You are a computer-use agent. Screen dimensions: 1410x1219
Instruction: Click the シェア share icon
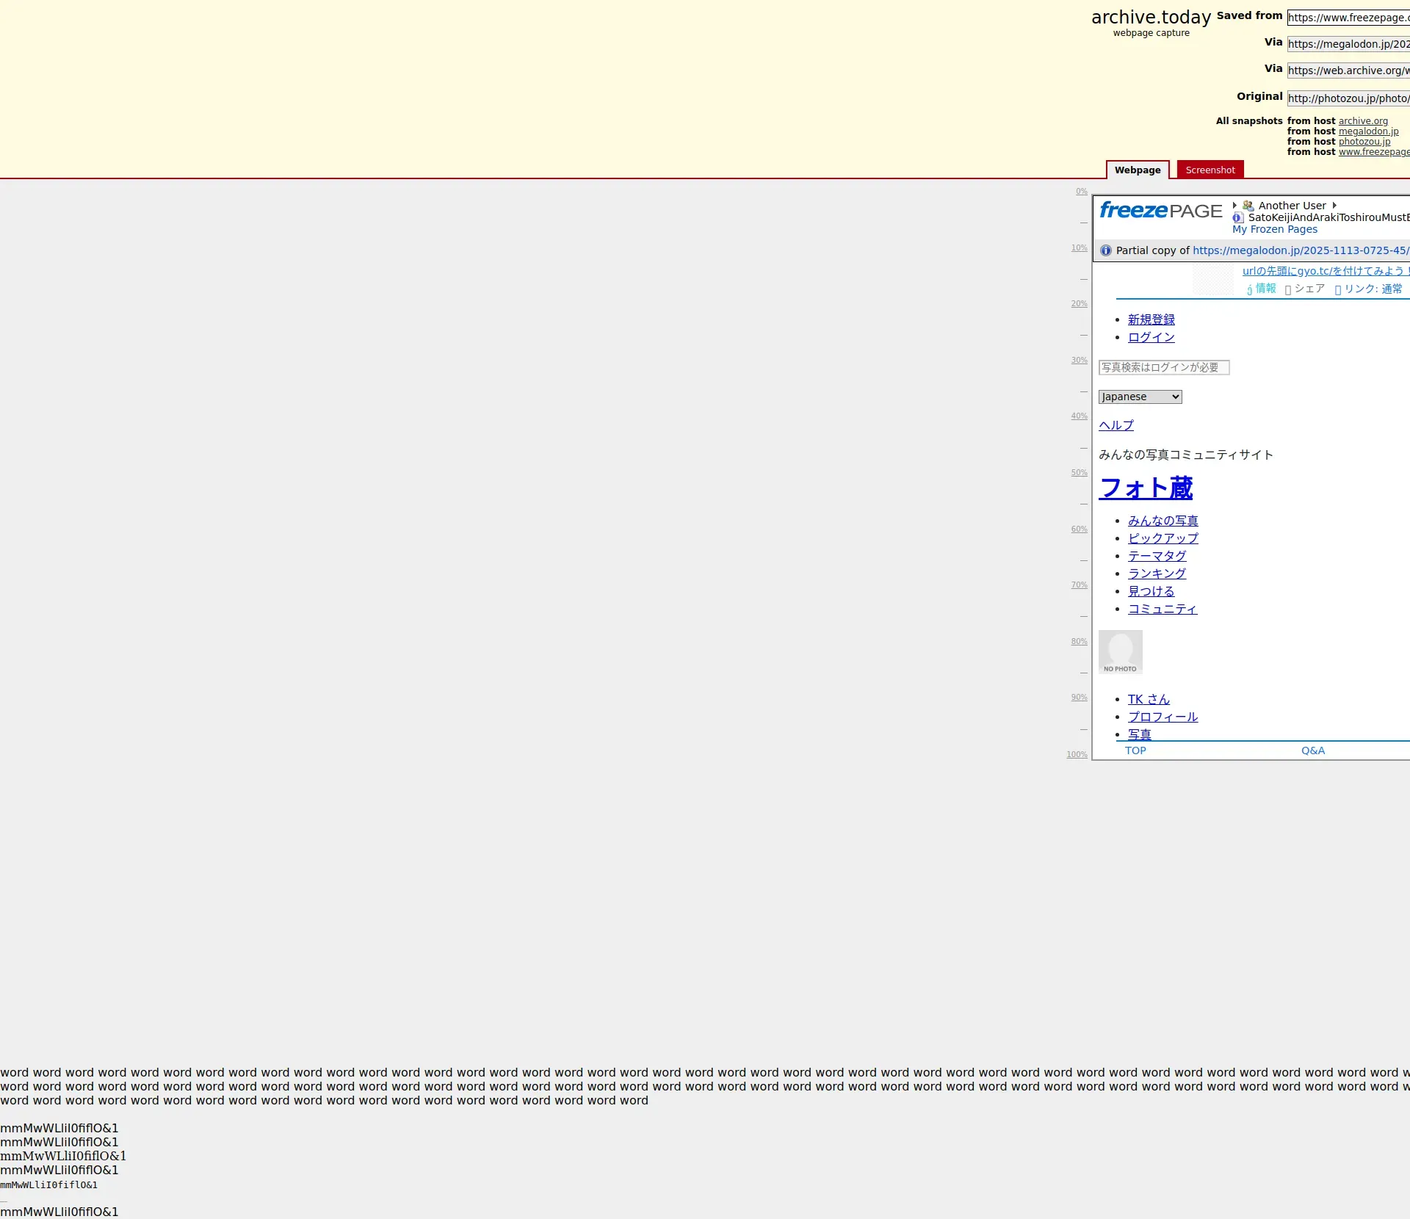1288,289
